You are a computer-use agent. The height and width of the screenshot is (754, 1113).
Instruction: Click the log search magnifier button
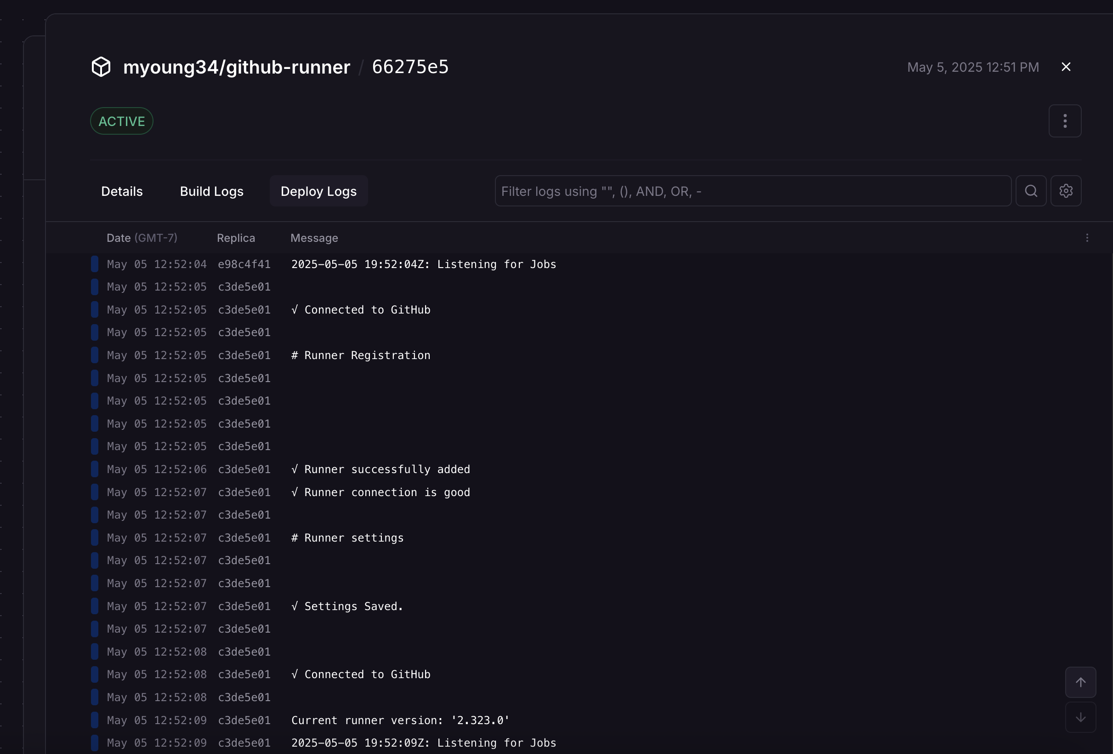tap(1031, 191)
